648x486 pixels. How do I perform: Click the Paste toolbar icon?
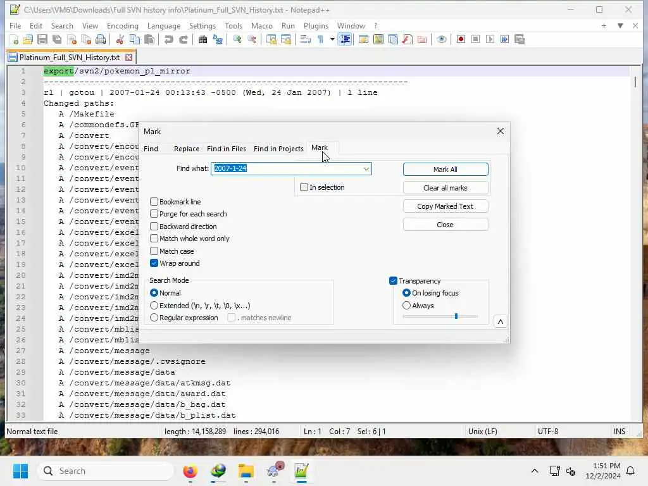coord(149,40)
